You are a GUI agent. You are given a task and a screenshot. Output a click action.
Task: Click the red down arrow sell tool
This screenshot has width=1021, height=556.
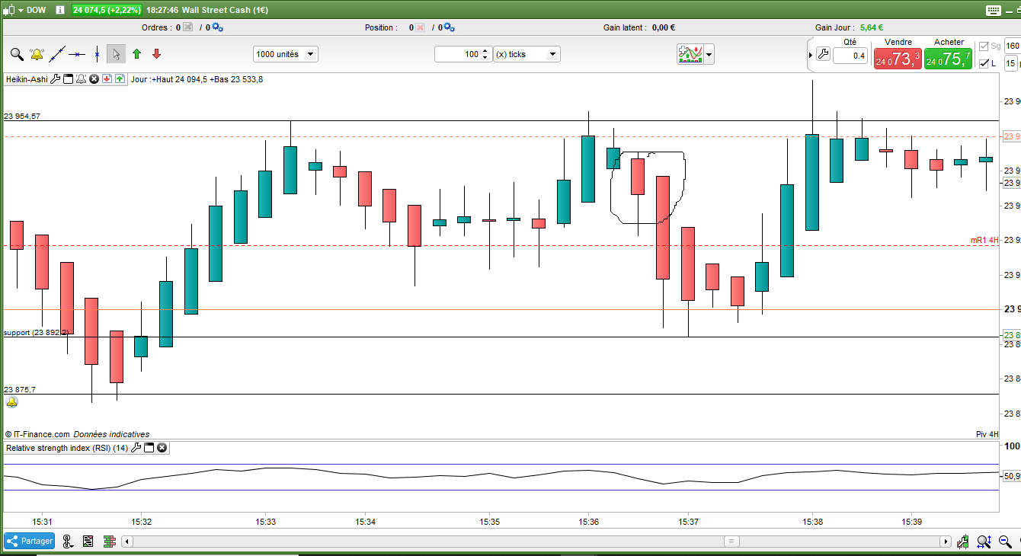(156, 54)
